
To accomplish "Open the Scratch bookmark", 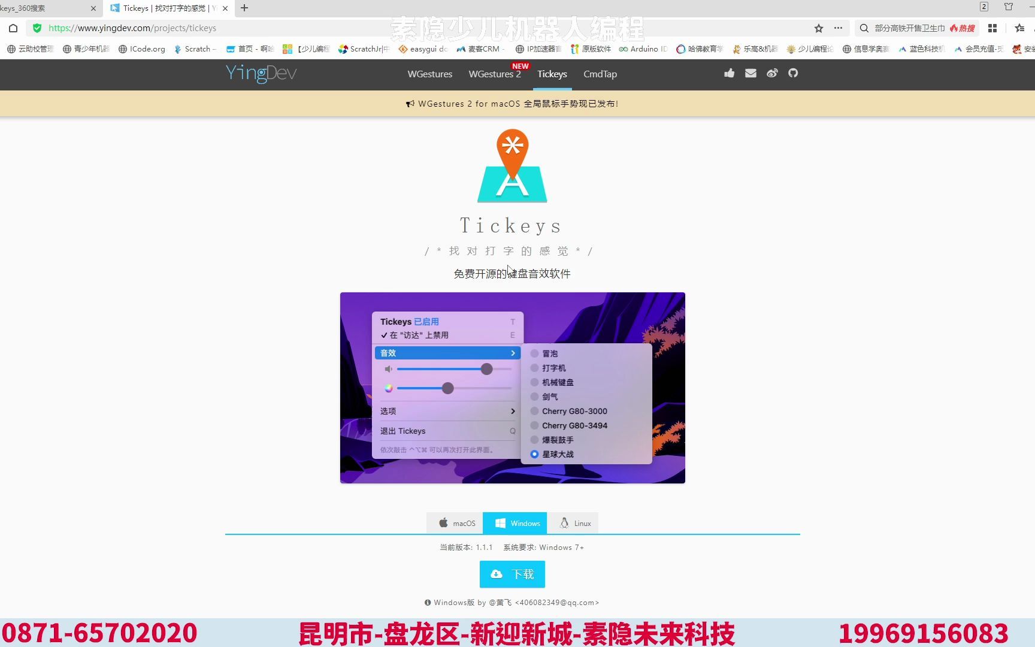I will (x=195, y=49).
